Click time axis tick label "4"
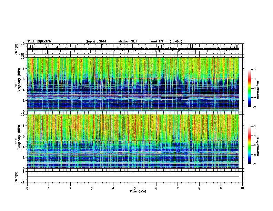 click(113, 188)
